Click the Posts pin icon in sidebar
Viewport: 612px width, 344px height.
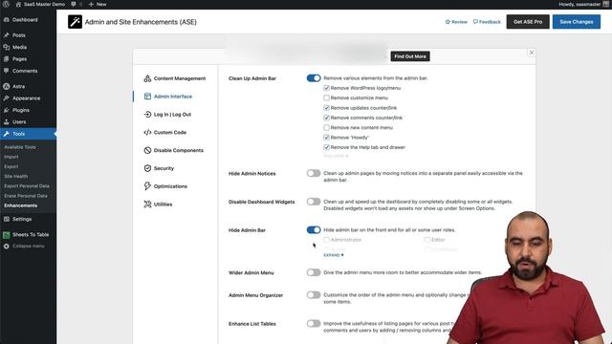(7, 35)
